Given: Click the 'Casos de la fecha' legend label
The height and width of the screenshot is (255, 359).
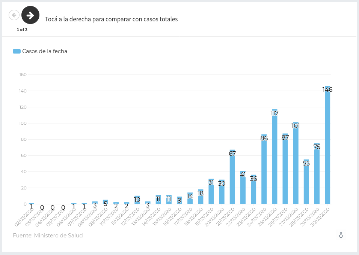Looking at the screenshot, I should (x=45, y=51).
